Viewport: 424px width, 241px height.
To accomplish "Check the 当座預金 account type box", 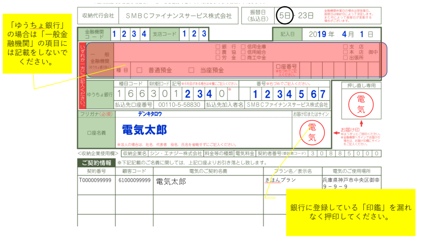I will pos(191,70).
